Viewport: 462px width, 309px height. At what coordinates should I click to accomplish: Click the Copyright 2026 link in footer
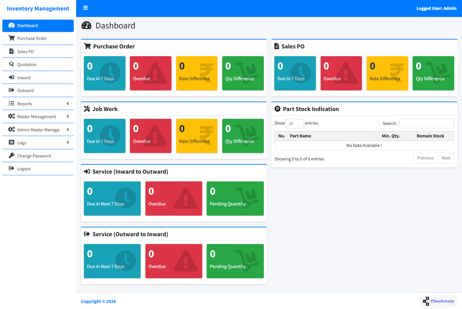(98, 301)
